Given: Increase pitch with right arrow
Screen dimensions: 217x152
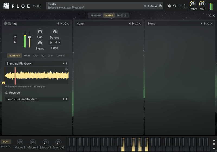Looking at the screenshot, I should 59,43.
